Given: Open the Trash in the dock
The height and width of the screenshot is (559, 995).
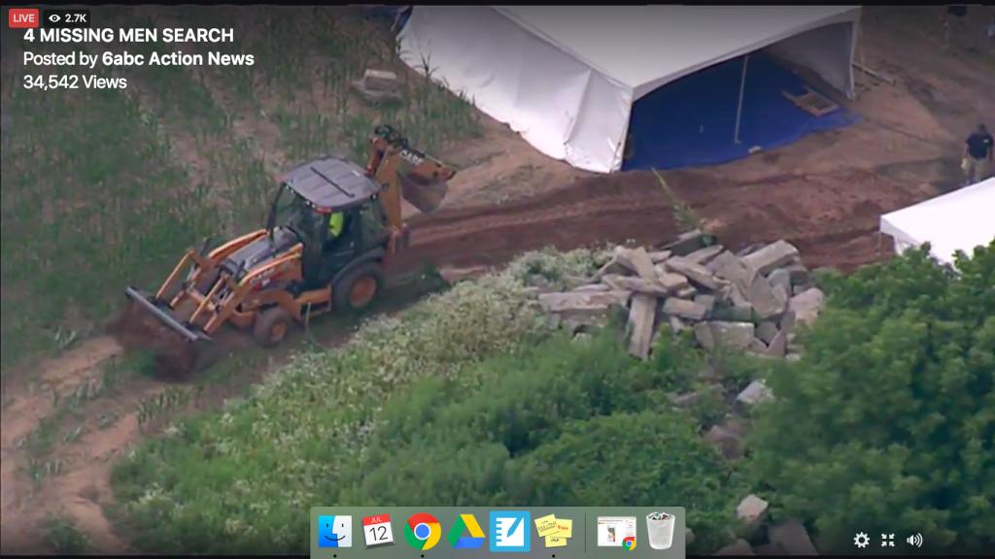Looking at the screenshot, I should [x=661, y=531].
